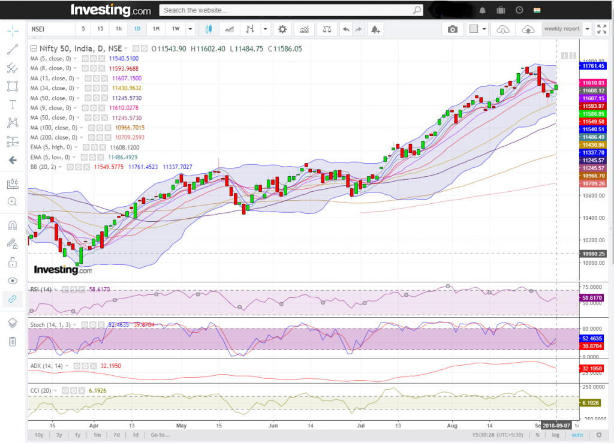
Task: Expand the weekly report dropdown arrow
Action: (x=588, y=29)
